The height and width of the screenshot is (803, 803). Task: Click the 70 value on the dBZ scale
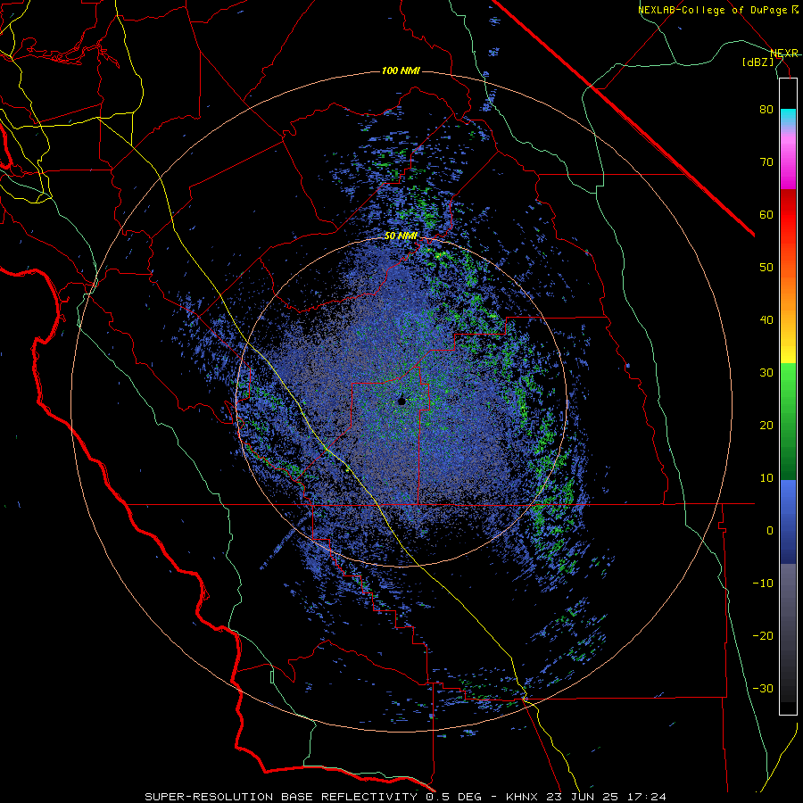pos(766,161)
